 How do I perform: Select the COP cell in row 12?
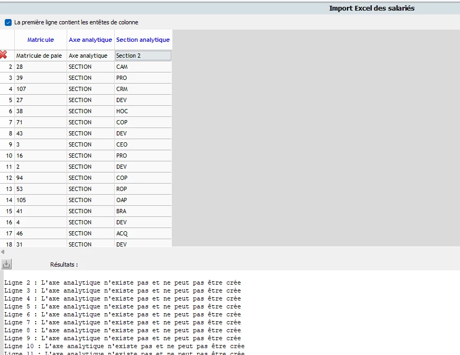coord(143,178)
